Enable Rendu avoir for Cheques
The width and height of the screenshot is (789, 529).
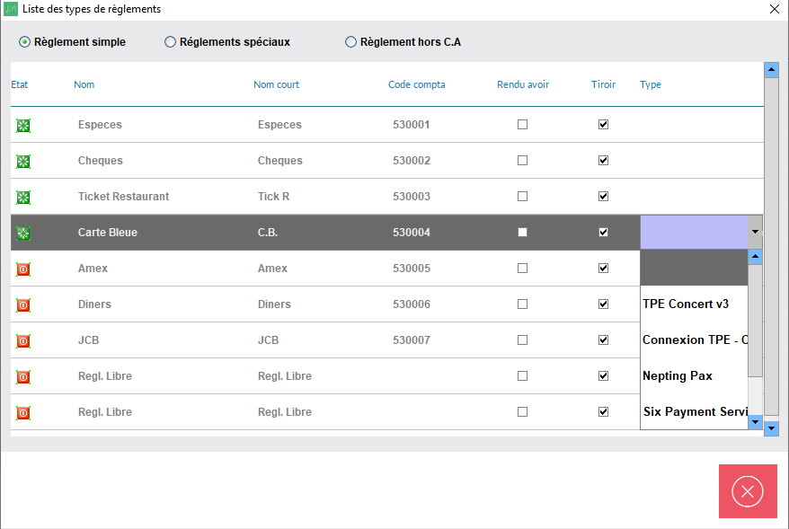coord(523,161)
